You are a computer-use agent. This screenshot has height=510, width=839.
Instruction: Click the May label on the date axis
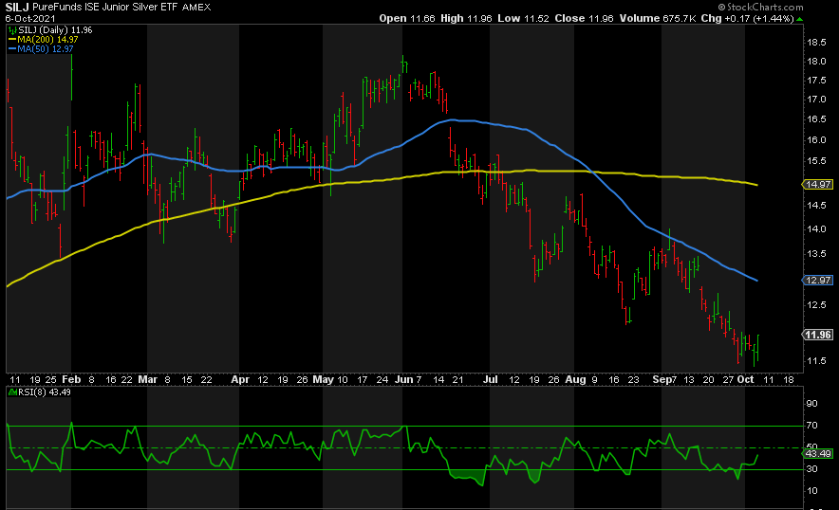pyautogui.click(x=324, y=379)
